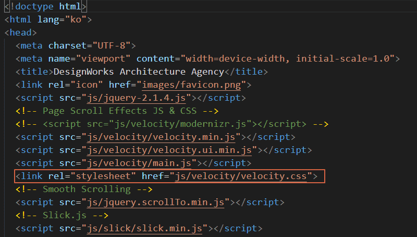Open the js/velocity/velocity.css stylesheet link

241,176
